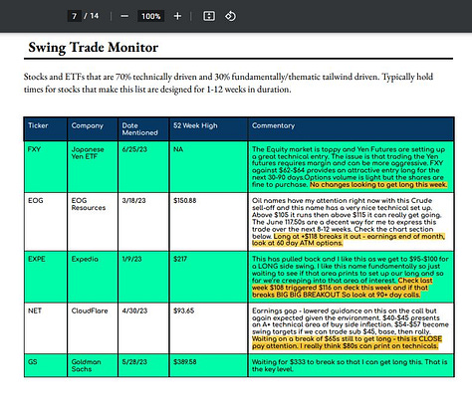Click the 3/18/23 date cell
472x410 pixels.
click(x=143, y=222)
